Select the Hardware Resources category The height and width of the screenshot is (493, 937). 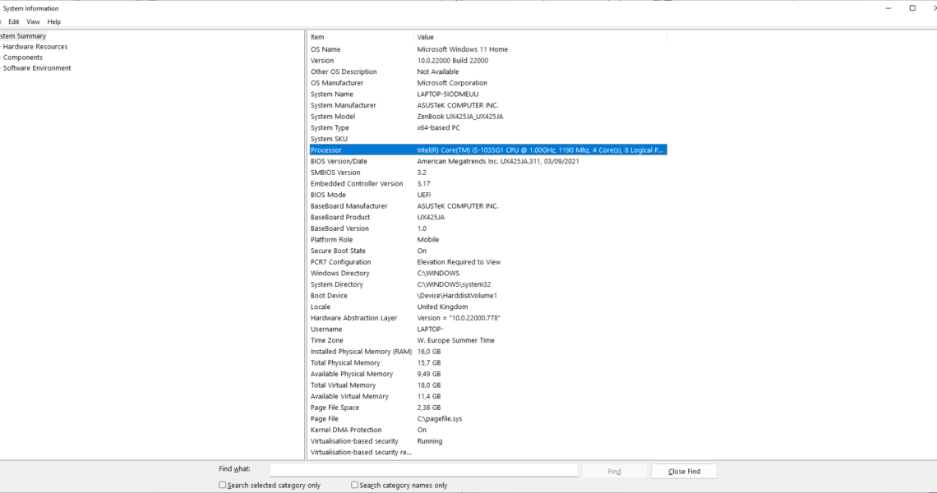pos(35,47)
